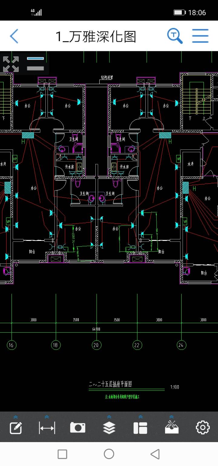The height and width of the screenshot is (466, 218).
Task: Select the annotate edit tool
Action: point(16,428)
